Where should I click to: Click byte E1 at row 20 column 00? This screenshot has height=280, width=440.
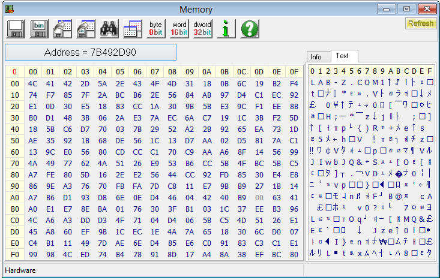[x=33, y=107]
